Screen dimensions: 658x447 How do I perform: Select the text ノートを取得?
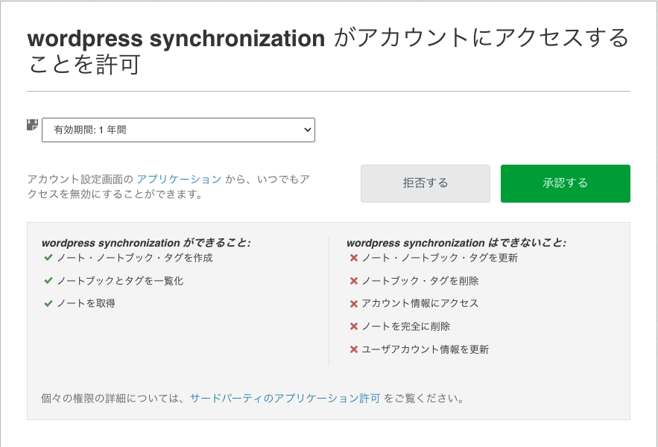coord(86,303)
